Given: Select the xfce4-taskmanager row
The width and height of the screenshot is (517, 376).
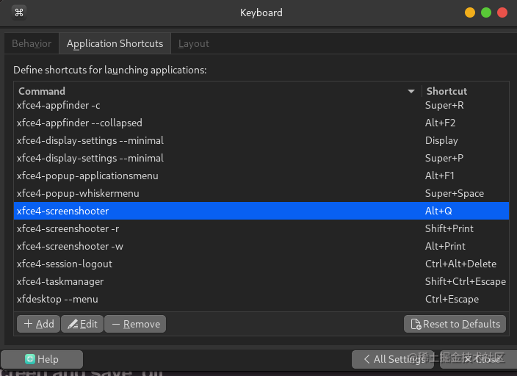Looking at the screenshot, I should [x=261, y=282].
